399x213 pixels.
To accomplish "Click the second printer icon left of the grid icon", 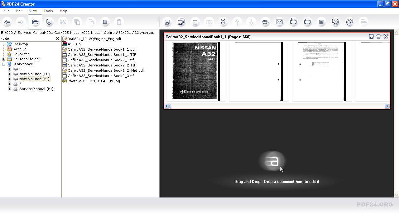I will point(307,22).
